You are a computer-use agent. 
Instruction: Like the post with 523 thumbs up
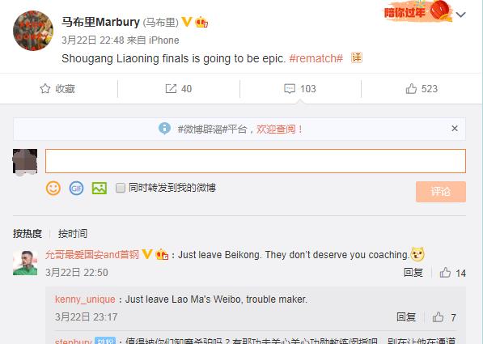point(422,89)
